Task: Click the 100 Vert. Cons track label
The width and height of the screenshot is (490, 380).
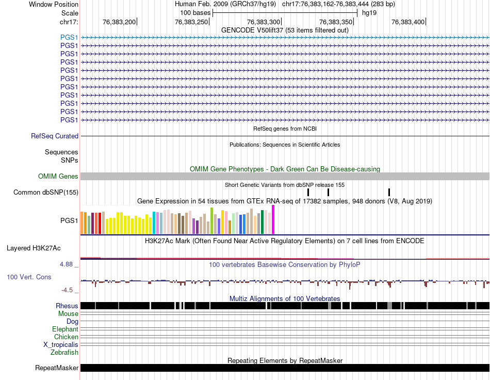Action: pyautogui.click(x=29, y=277)
